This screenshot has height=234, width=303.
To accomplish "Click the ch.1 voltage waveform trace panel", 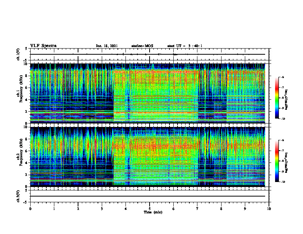I will coord(150,54).
